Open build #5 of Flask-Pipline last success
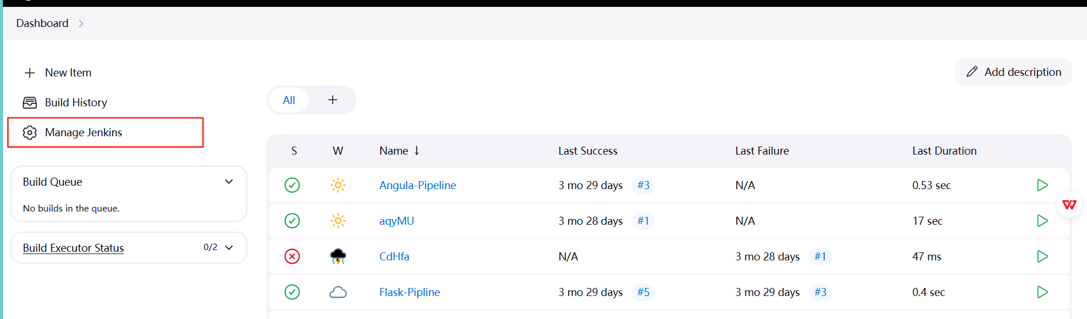Viewport: 1087px width, 319px height. point(643,292)
